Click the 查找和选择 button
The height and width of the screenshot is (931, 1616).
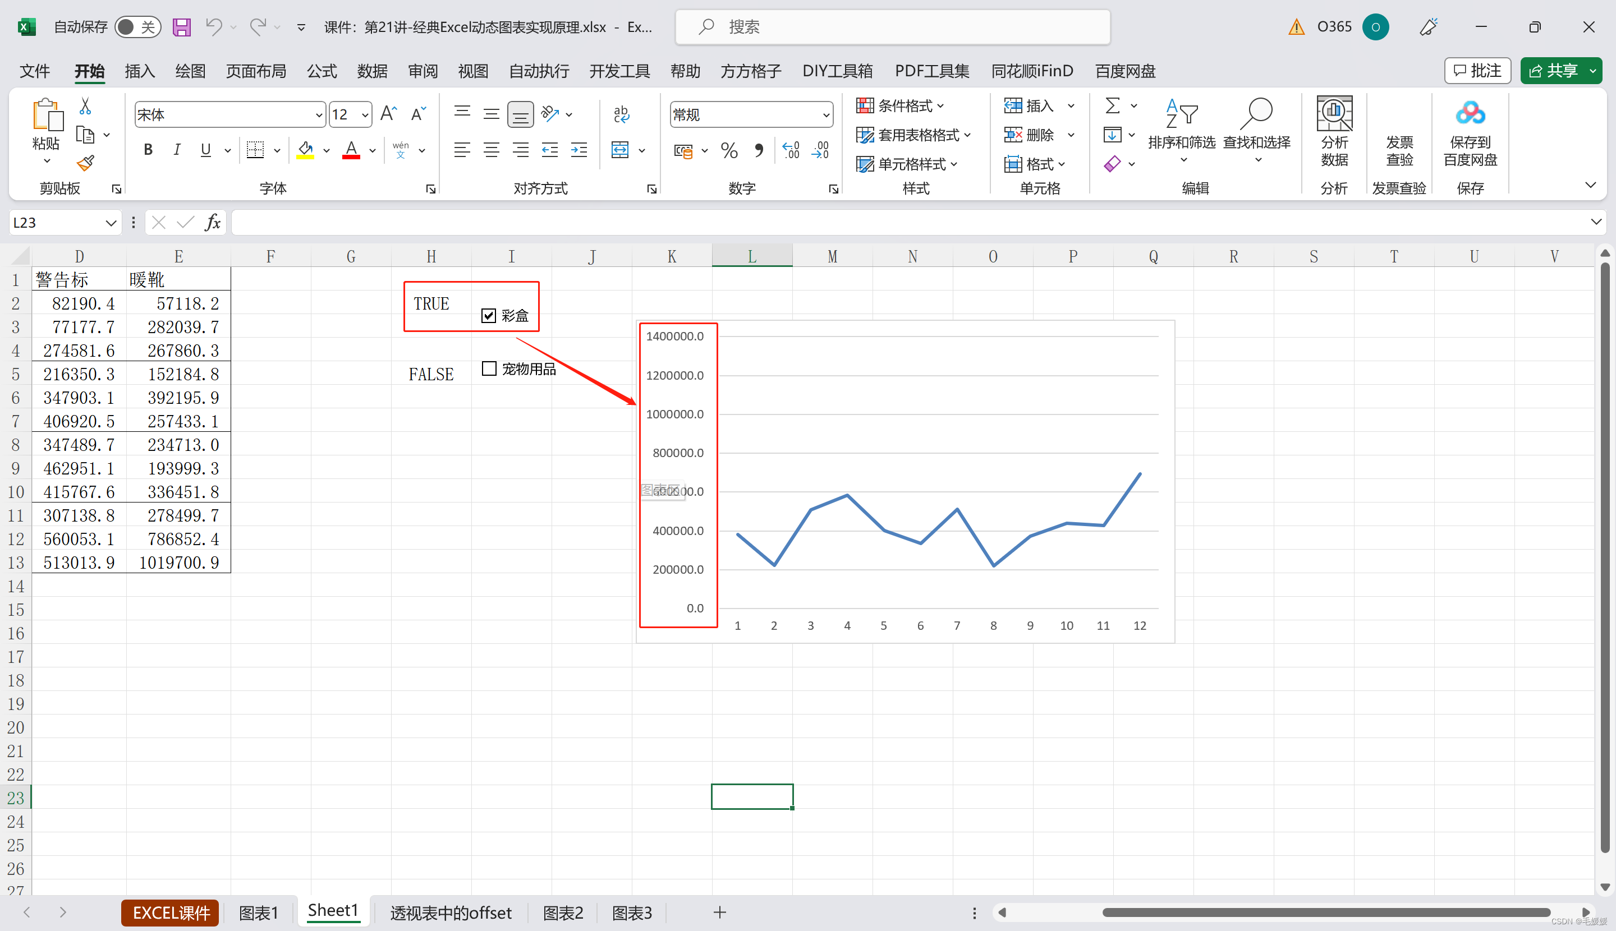pyautogui.click(x=1256, y=132)
